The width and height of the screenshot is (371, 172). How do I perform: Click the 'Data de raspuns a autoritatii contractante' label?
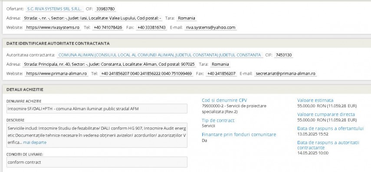click(x=328, y=145)
